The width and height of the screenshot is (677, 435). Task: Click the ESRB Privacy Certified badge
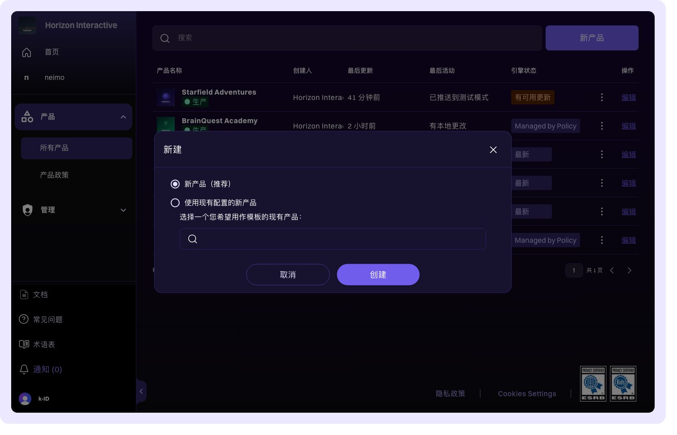(x=593, y=384)
